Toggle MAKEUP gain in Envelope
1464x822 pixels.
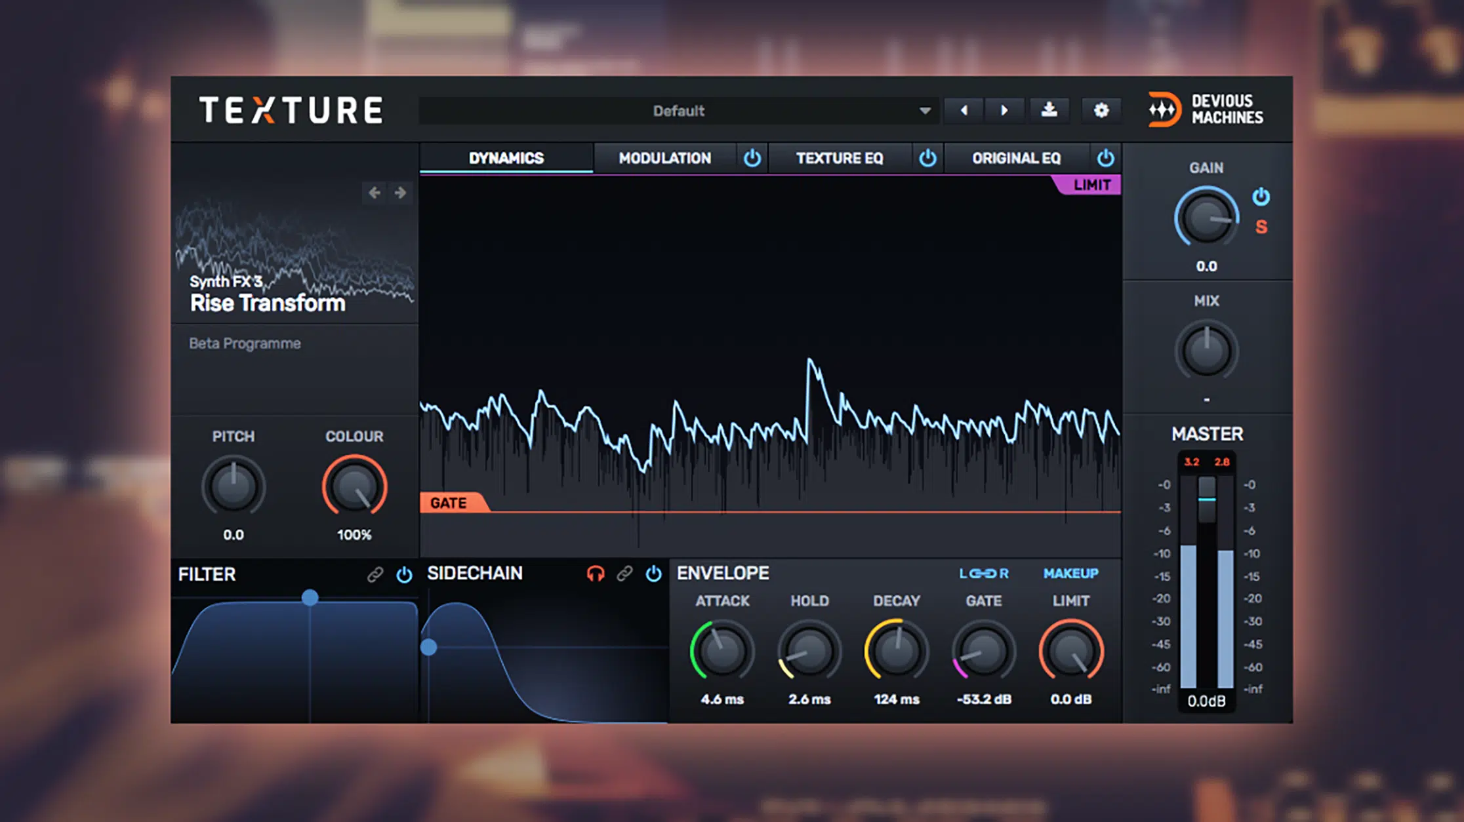(x=1070, y=574)
